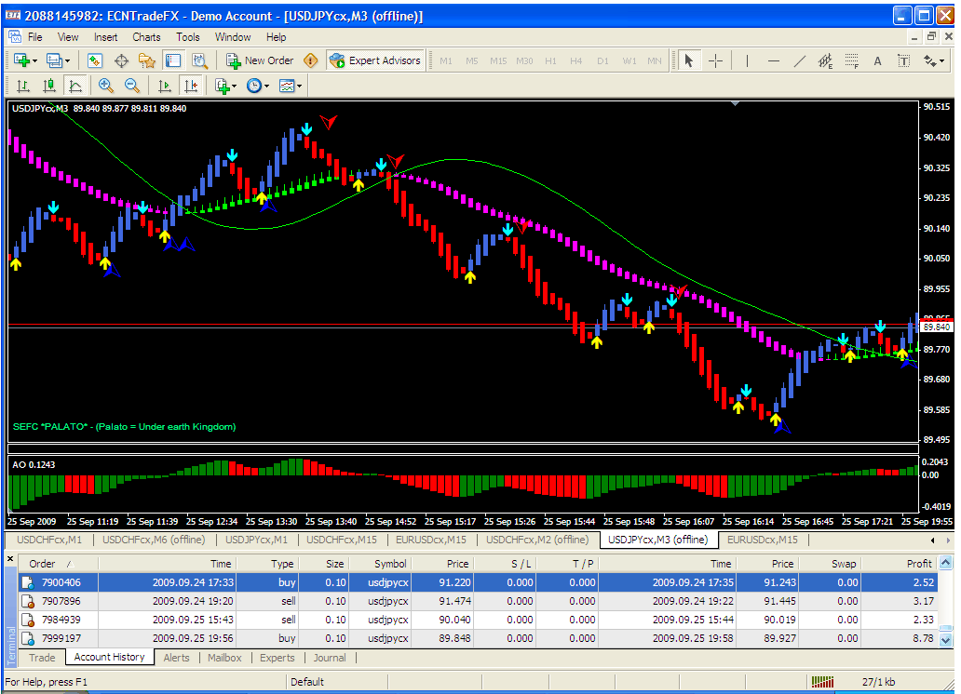The width and height of the screenshot is (961, 694).
Task: Sort by the Type column header
Action: [x=267, y=564]
